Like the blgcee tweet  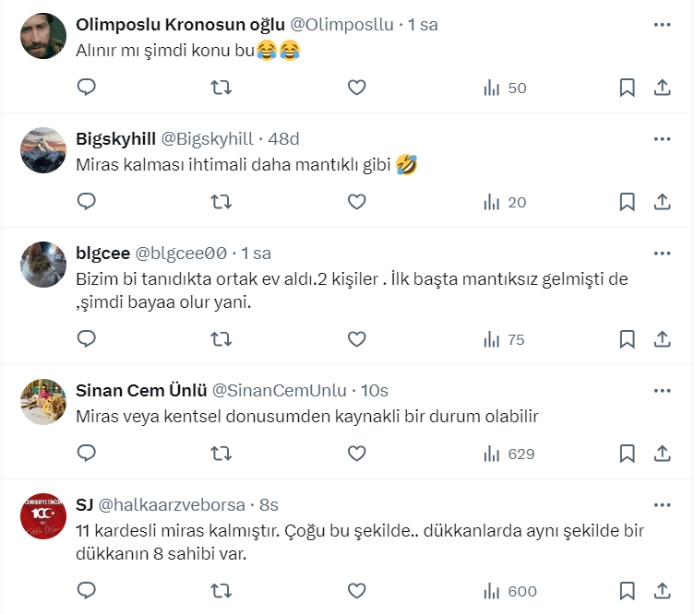point(357,339)
